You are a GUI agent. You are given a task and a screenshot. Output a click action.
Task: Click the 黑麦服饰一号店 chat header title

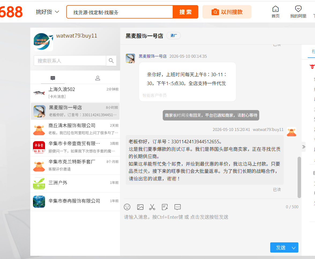[x=144, y=36]
